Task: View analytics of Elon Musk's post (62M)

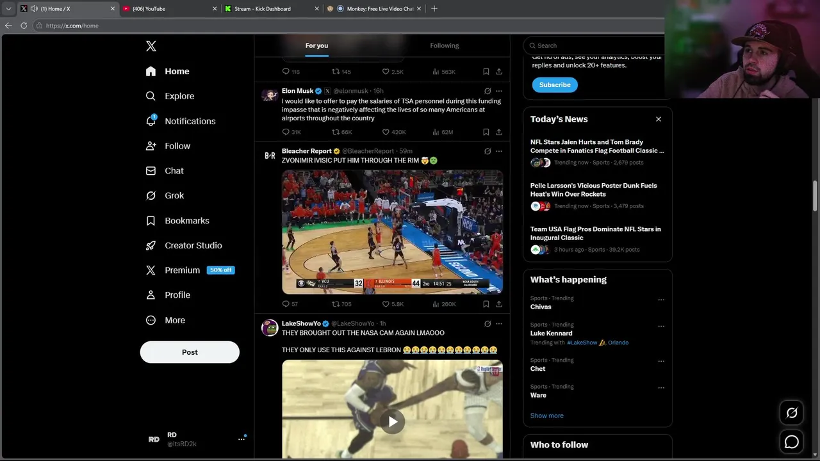Action: pyautogui.click(x=443, y=132)
